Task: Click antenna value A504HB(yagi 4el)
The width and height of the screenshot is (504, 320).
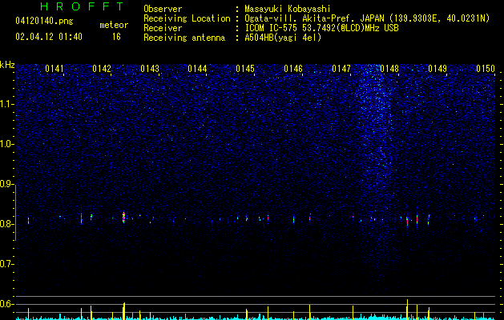Action: (x=283, y=38)
